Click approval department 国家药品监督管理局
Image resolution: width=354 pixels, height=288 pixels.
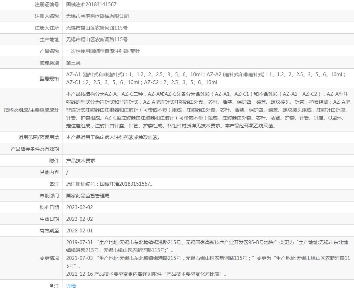coord(88,196)
